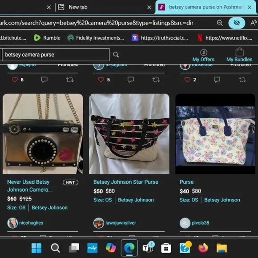Click the zoom out icon in the address bar

(220, 23)
